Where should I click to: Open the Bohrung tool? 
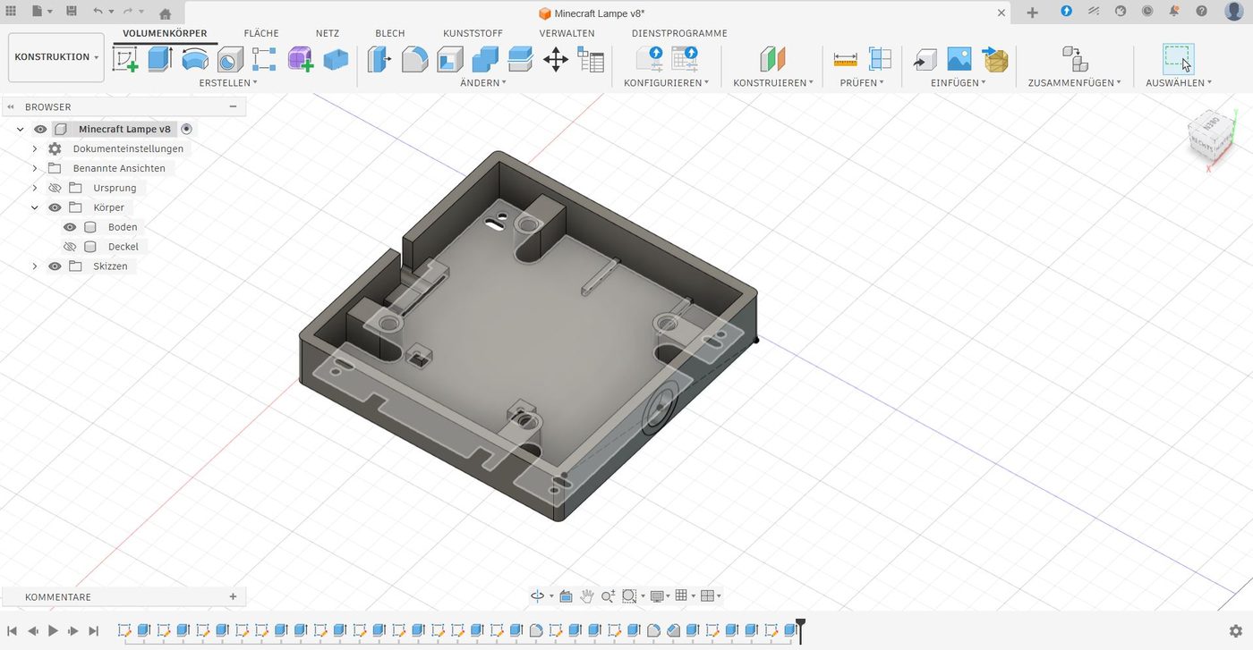(x=228, y=59)
